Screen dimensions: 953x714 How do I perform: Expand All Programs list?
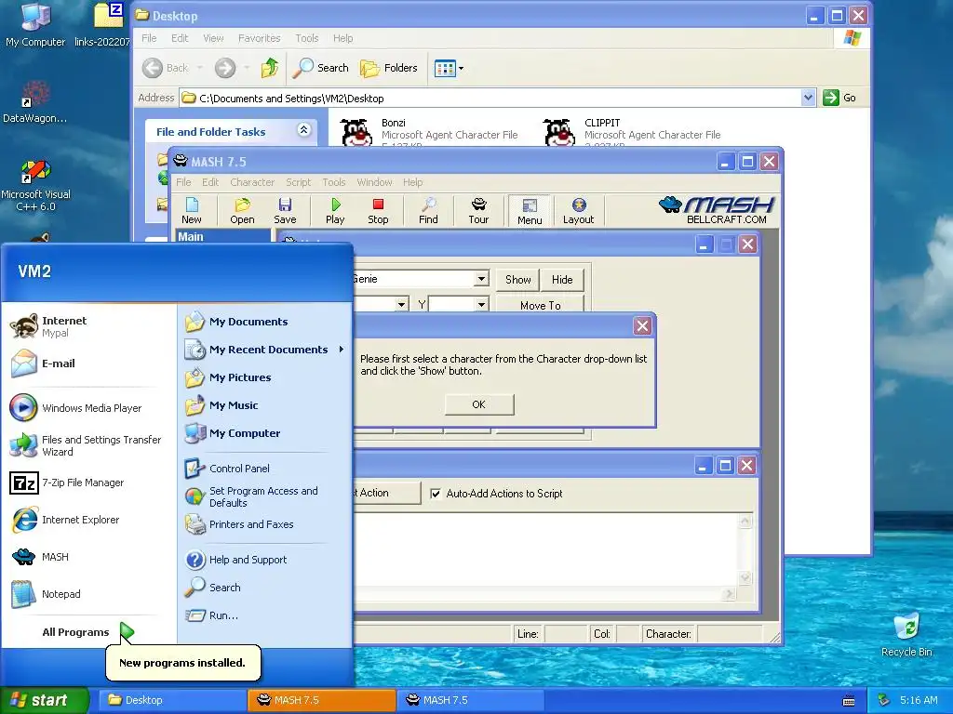[x=87, y=632]
